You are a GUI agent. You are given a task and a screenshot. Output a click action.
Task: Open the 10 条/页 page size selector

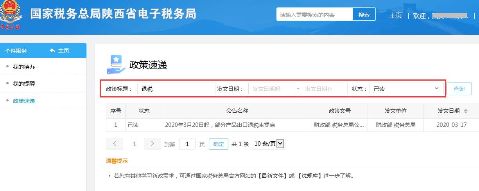click(269, 144)
